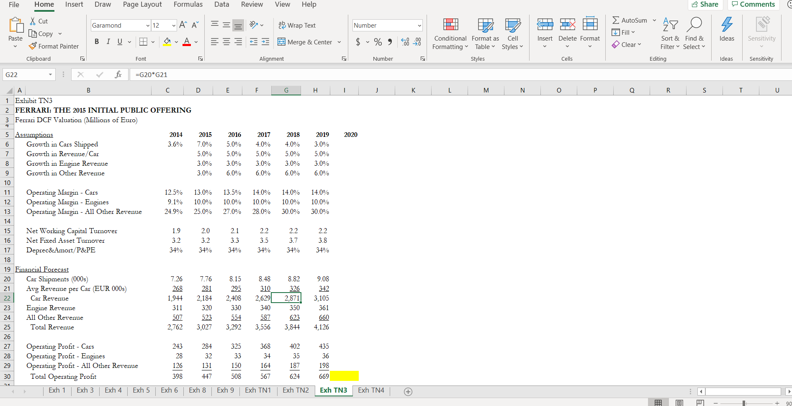This screenshot has height=406, width=792.
Task: Switch to Exh TN4 sheet tab
Action: click(x=371, y=390)
